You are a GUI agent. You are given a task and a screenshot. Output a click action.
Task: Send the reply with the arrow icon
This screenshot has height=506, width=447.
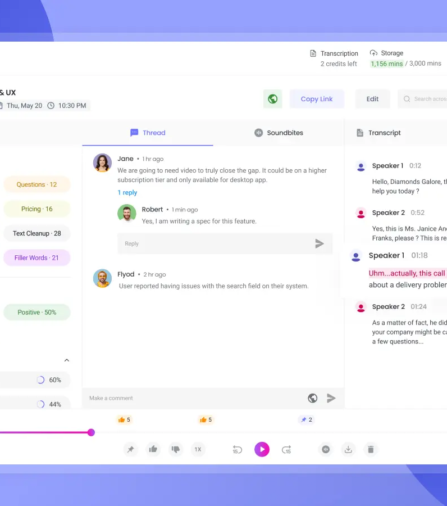(x=320, y=243)
